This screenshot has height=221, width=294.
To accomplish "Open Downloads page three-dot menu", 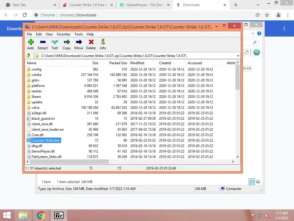I will [284, 28].
